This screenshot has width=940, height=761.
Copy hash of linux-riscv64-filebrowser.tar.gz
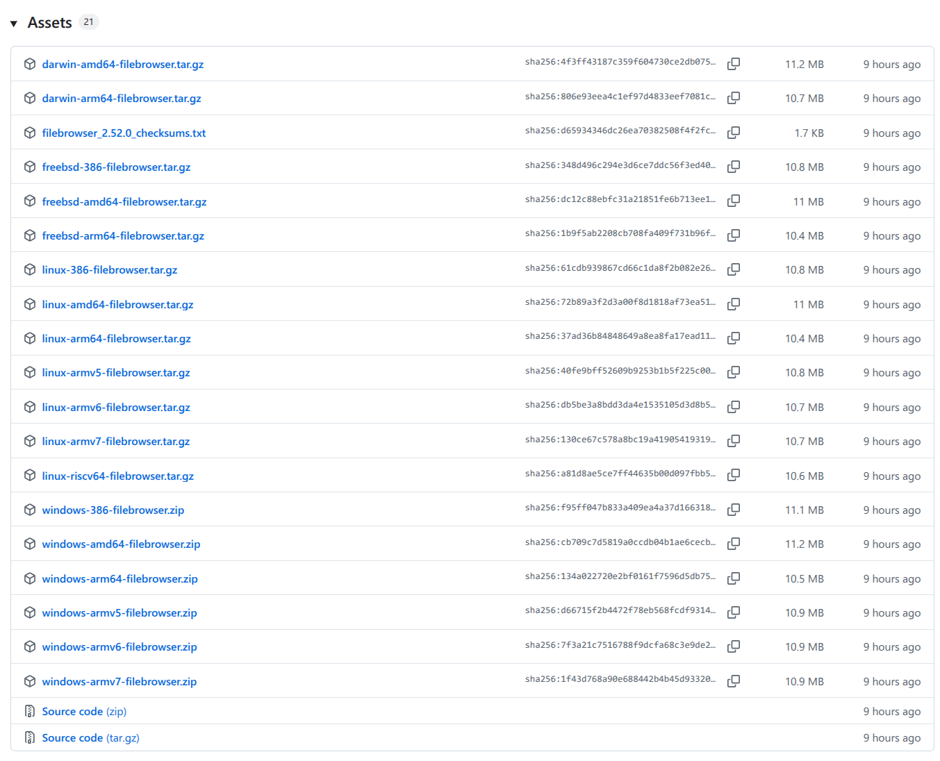pos(733,475)
